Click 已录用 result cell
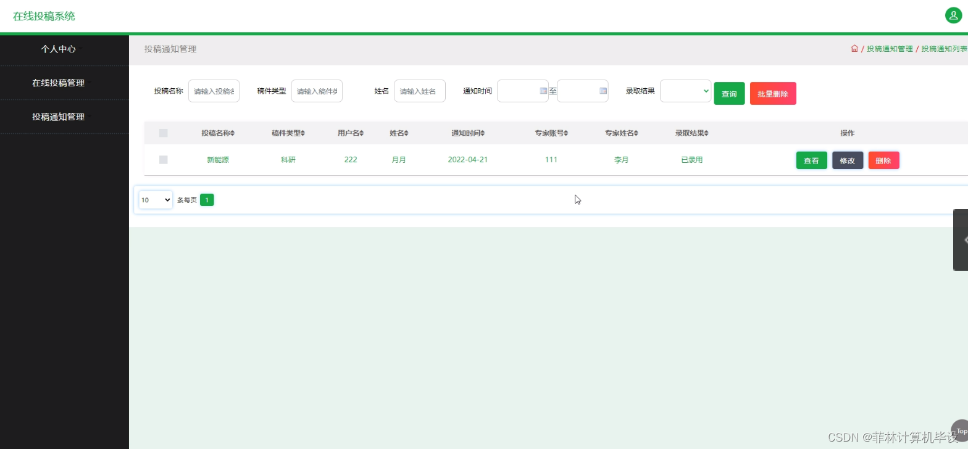 (x=691, y=160)
